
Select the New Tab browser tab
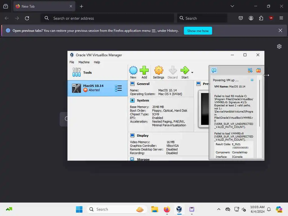point(44,6)
